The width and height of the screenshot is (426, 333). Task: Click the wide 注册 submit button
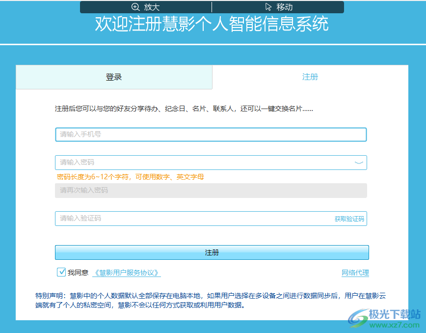tap(212, 252)
